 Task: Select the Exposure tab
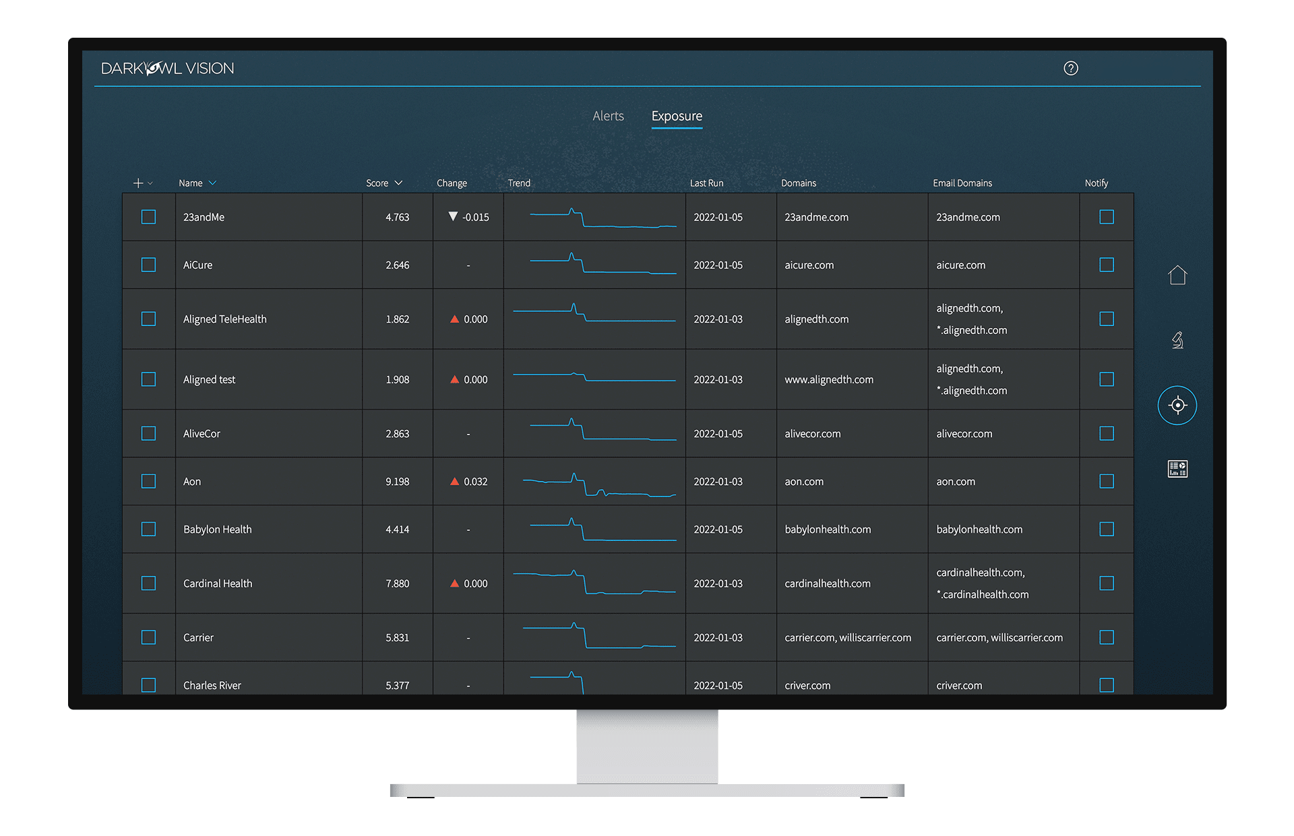676,116
